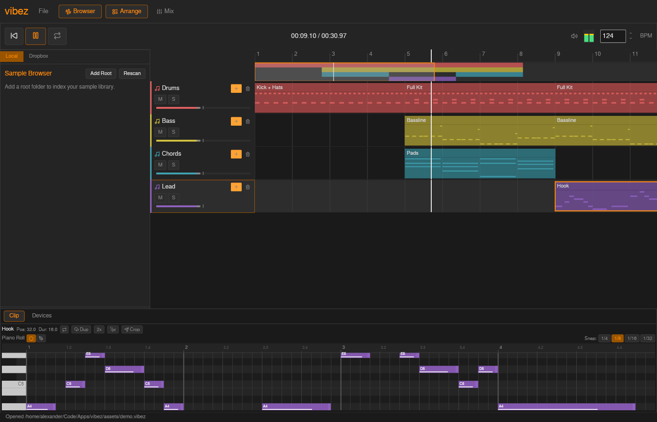This screenshot has height=422, width=657.
Task: Increase BPM with the up stepper arrow
Action: (x=631, y=33)
